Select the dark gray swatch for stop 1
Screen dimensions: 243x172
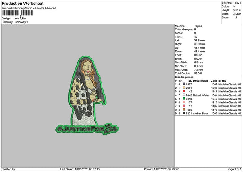pyautogui.click(x=183, y=84)
